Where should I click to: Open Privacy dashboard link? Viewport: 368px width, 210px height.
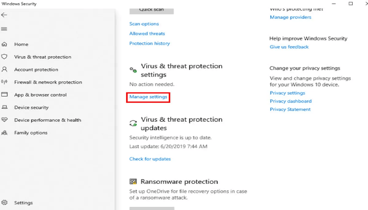tap(290, 101)
